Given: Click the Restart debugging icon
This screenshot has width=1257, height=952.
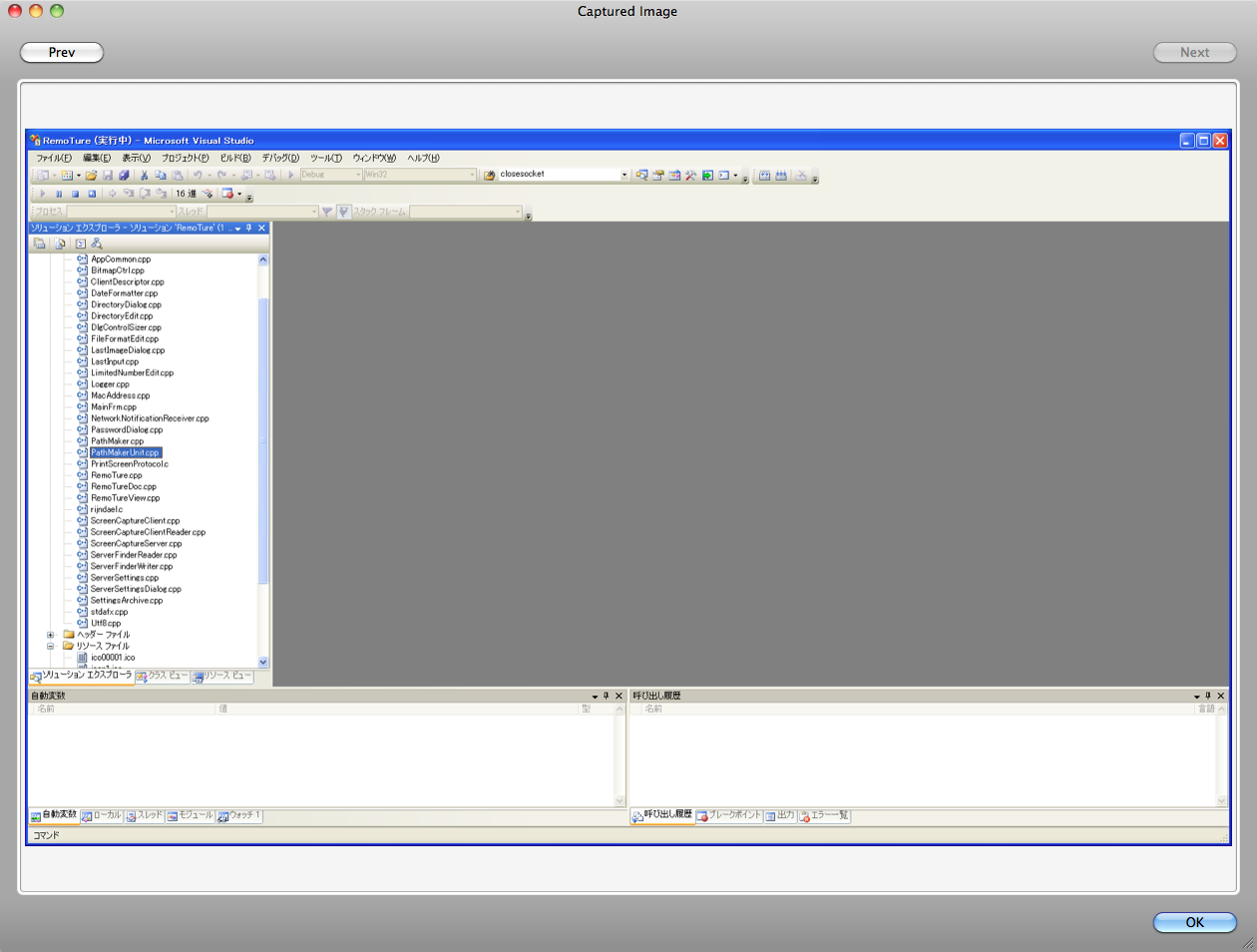Looking at the screenshot, I should [x=92, y=194].
